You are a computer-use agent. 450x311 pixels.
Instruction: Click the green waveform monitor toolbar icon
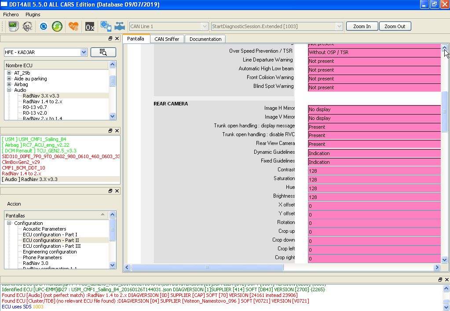click(x=13, y=26)
